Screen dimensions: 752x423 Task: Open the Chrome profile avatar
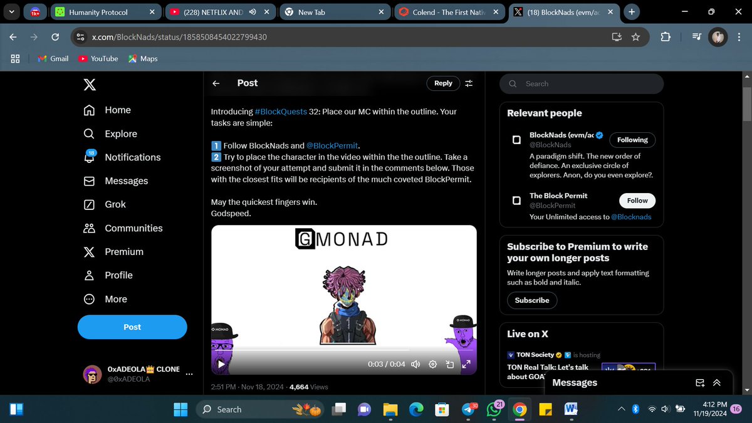pyautogui.click(x=718, y=37)
